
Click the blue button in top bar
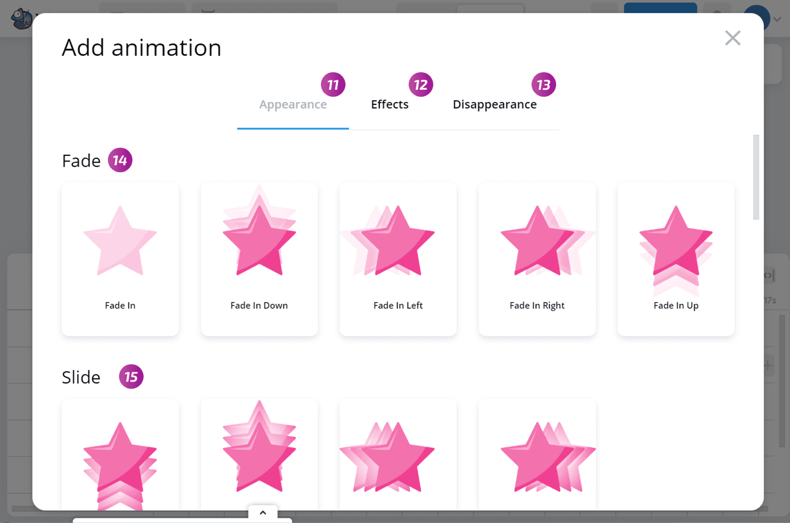pos(660,8)
